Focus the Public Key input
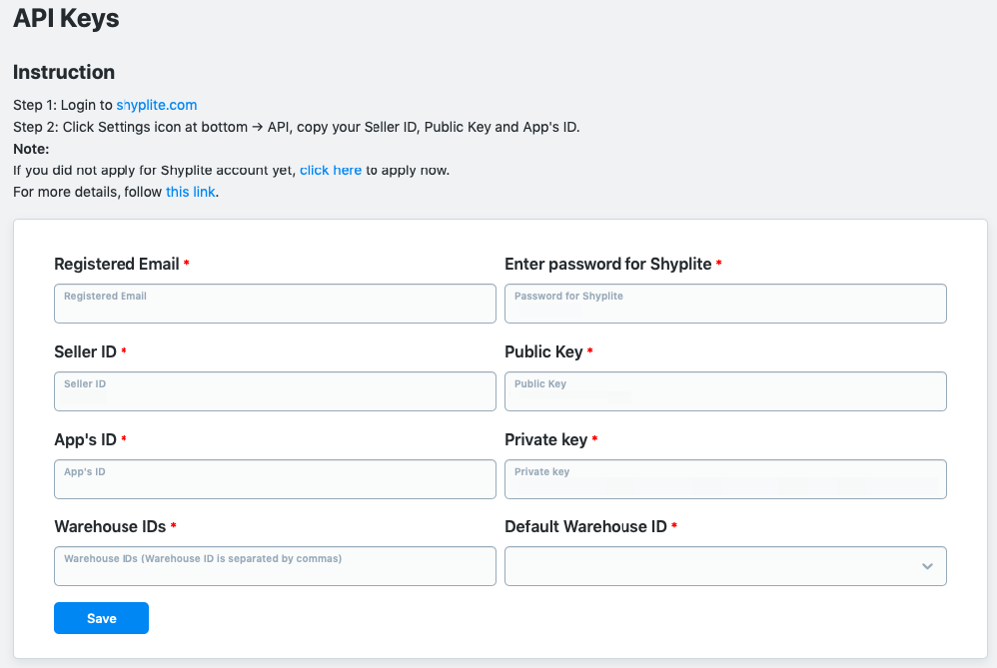The image size is (997, 668). click(725, 391)
